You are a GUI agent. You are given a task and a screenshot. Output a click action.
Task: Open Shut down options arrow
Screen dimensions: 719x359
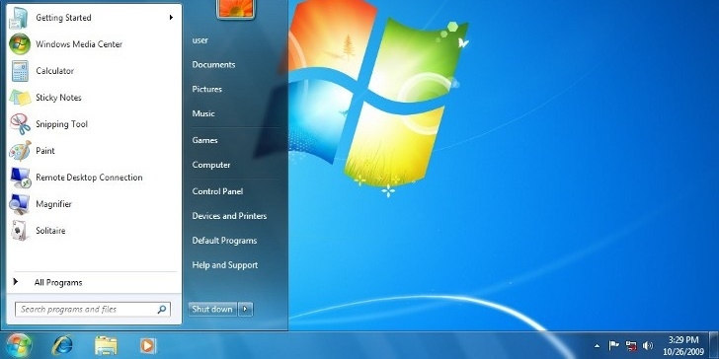point(245,310)
